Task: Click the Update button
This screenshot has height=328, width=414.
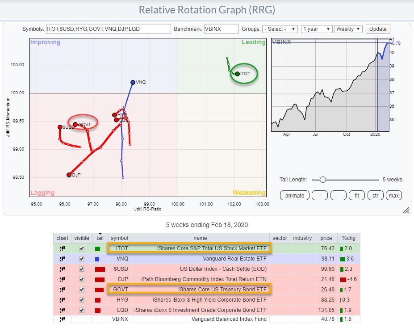Action: pyautogui.click(x=378, y=29)
